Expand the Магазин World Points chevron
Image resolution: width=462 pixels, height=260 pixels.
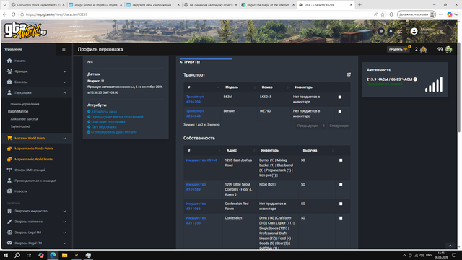64,138
